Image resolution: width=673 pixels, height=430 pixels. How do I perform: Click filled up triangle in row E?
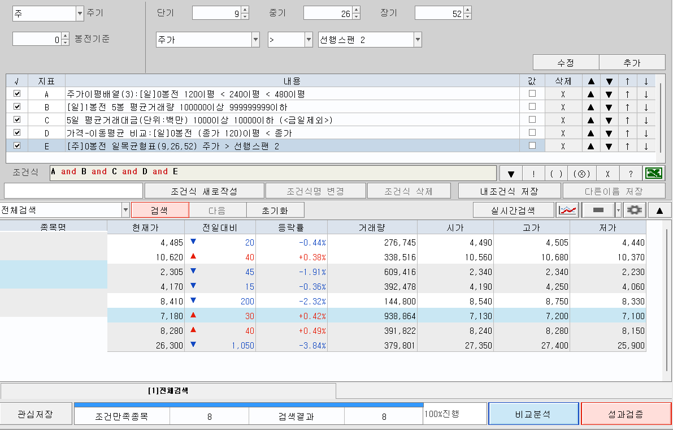click(x=591, y=146)
